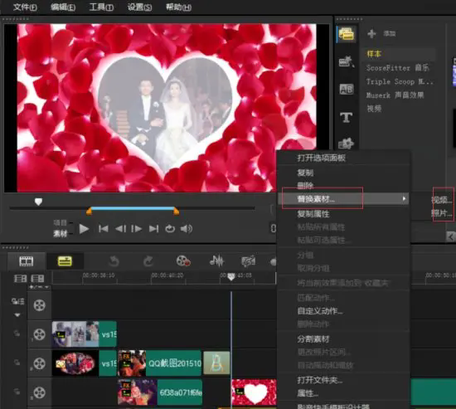The height and width of the screenshot is (409, 456).
Task: Open the Instant Project library icon
Action: coord(346,61)
